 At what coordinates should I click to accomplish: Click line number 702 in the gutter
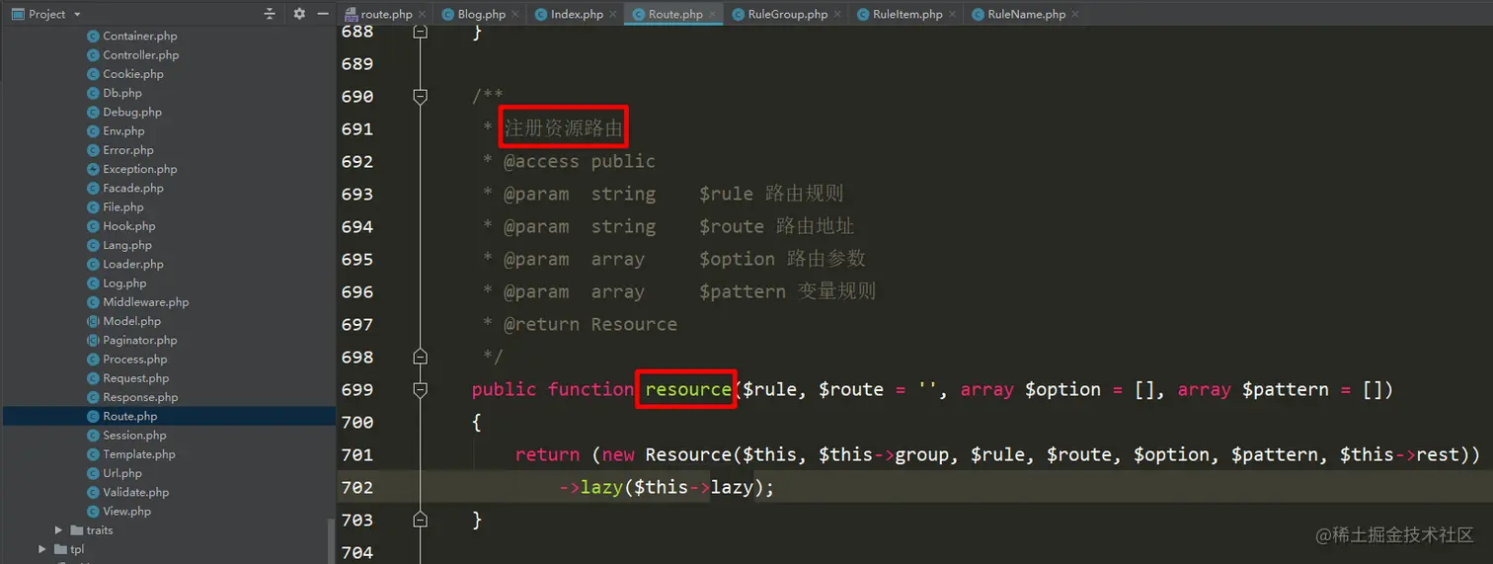click(357, 487)
